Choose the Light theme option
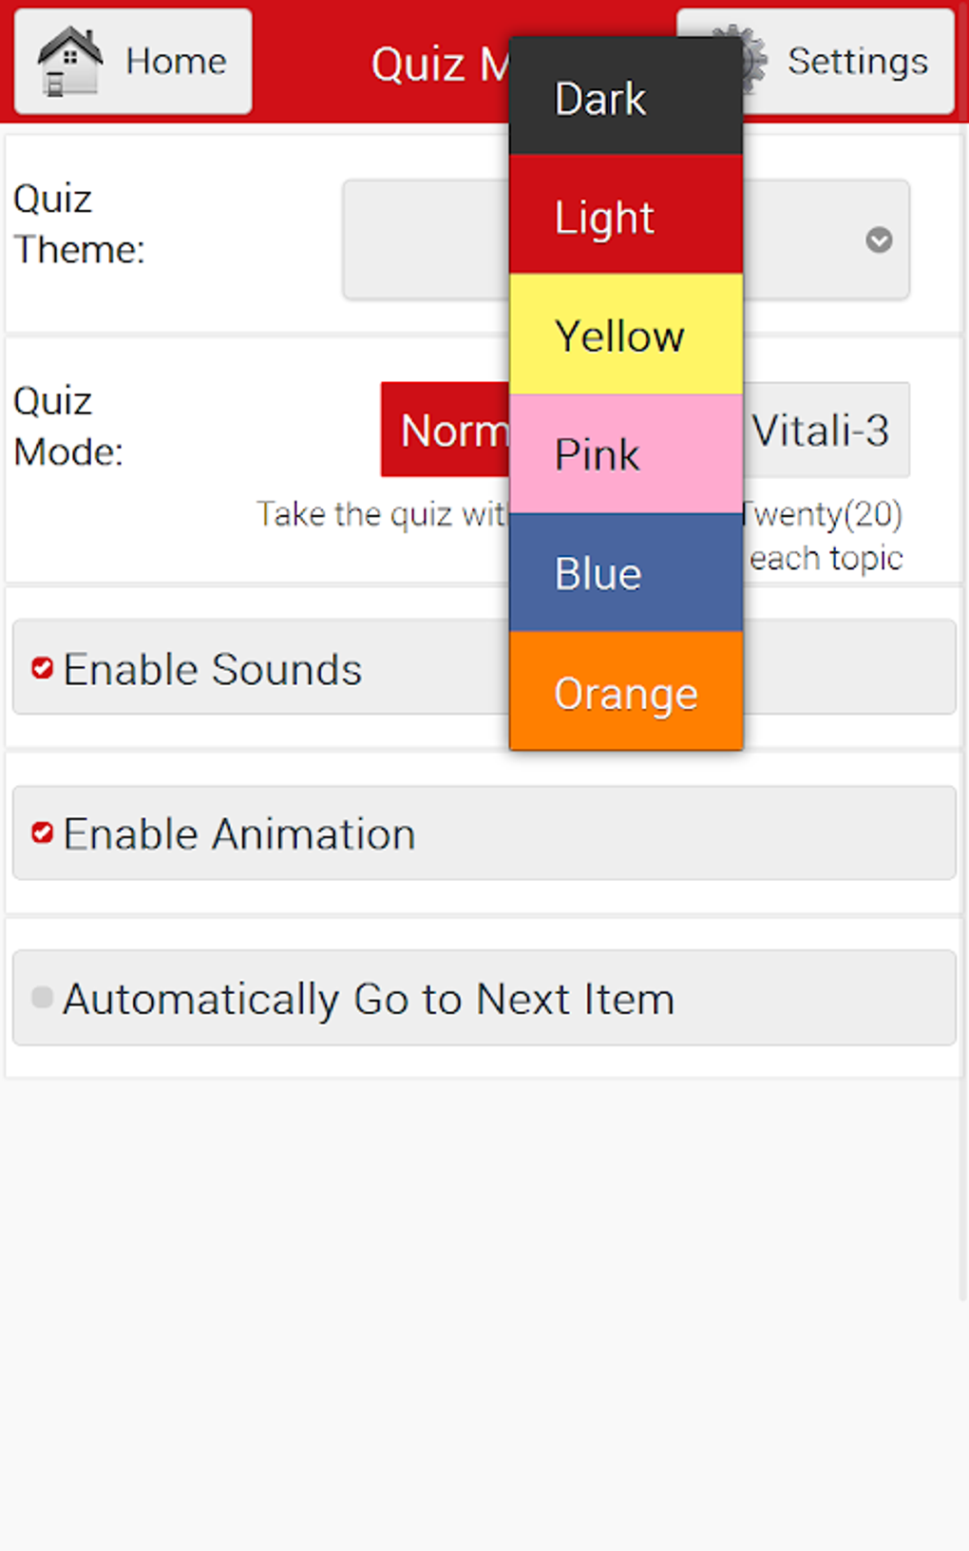Screen dimensions: 969x1551 [x=625, y=216]
